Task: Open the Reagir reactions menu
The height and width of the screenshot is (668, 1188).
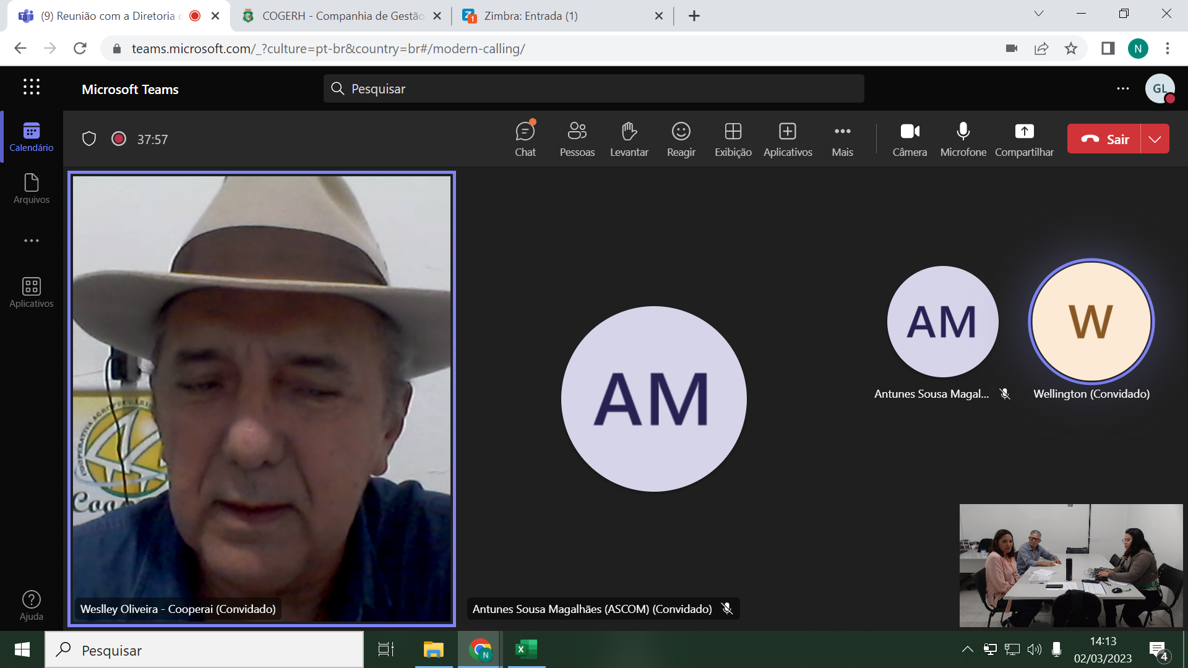Action: [681, 139]
